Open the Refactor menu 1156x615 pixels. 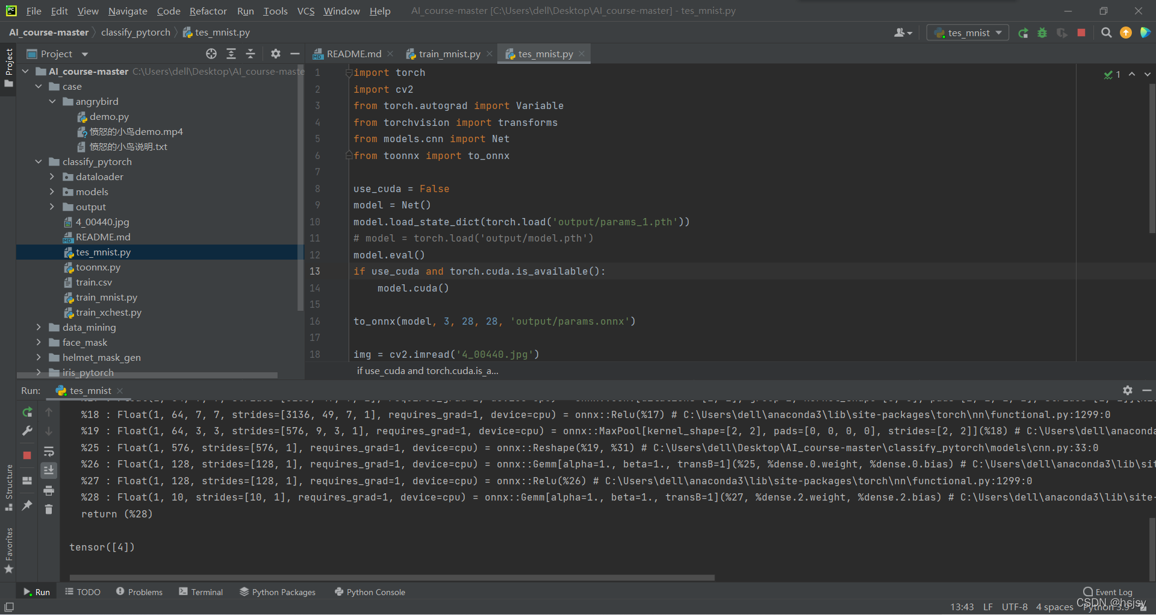coord(208,11)
